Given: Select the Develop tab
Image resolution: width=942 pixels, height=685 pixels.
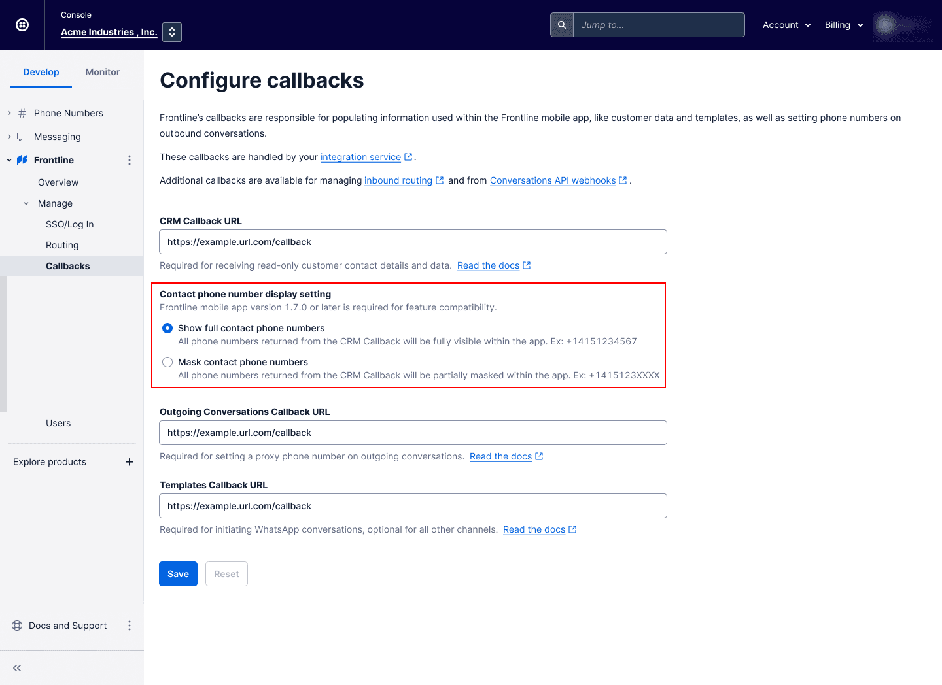Looking at the screenshot, I should 41,72.
